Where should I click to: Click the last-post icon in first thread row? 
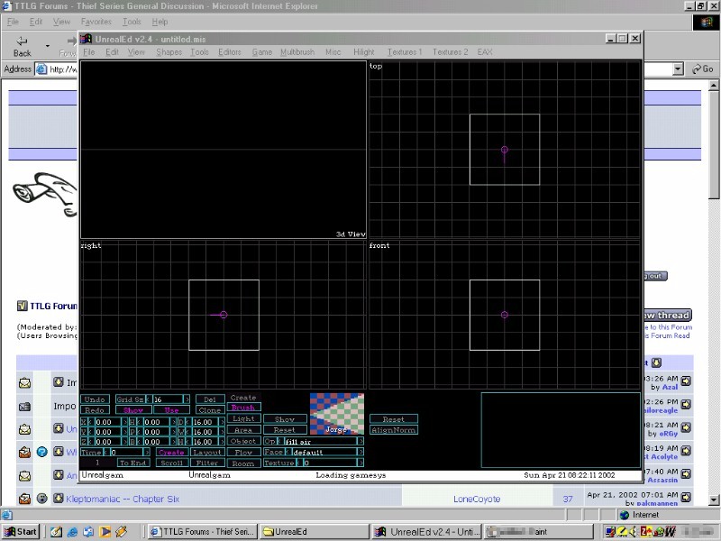[x=685, y=381]
